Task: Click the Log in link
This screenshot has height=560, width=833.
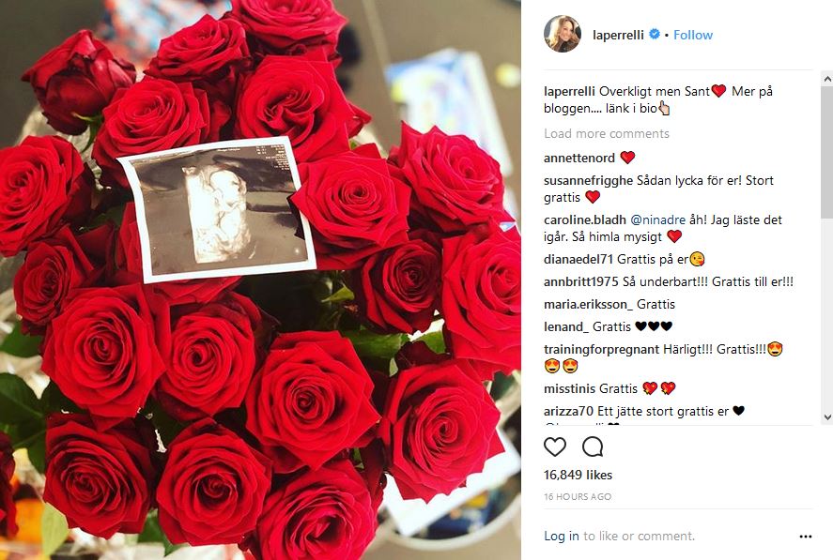Action: coord(561,537)
